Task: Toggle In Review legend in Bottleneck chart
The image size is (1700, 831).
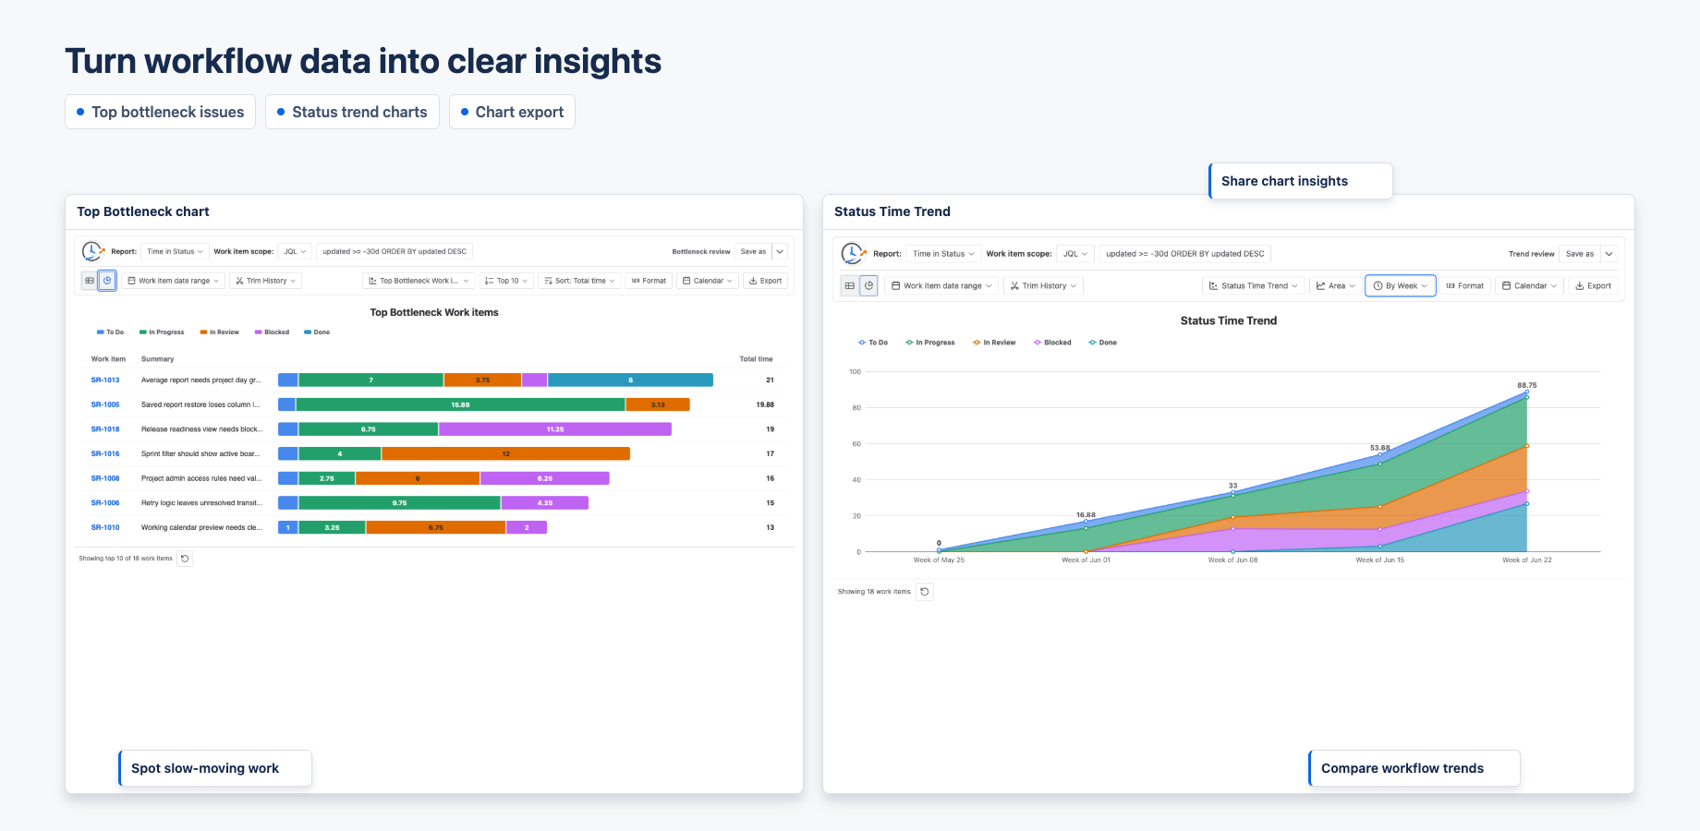Action: (219, 332)
